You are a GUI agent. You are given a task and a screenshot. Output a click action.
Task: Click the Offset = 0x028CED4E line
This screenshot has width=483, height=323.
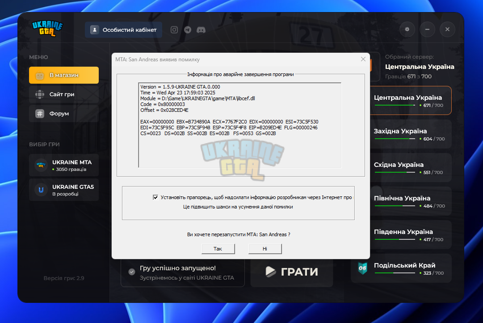pos(164,110)
